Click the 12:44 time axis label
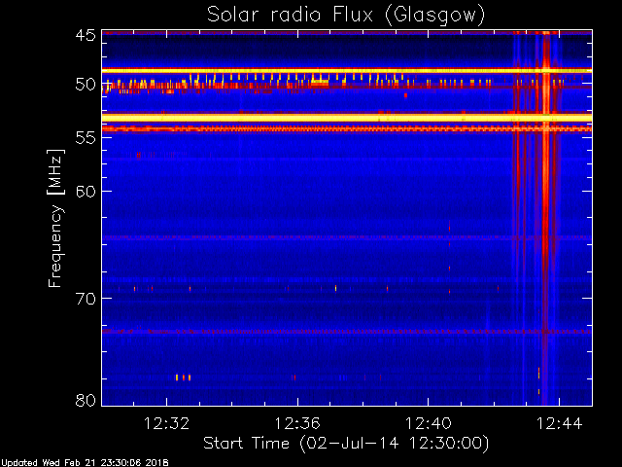622x467 pixels. [560, 423]
